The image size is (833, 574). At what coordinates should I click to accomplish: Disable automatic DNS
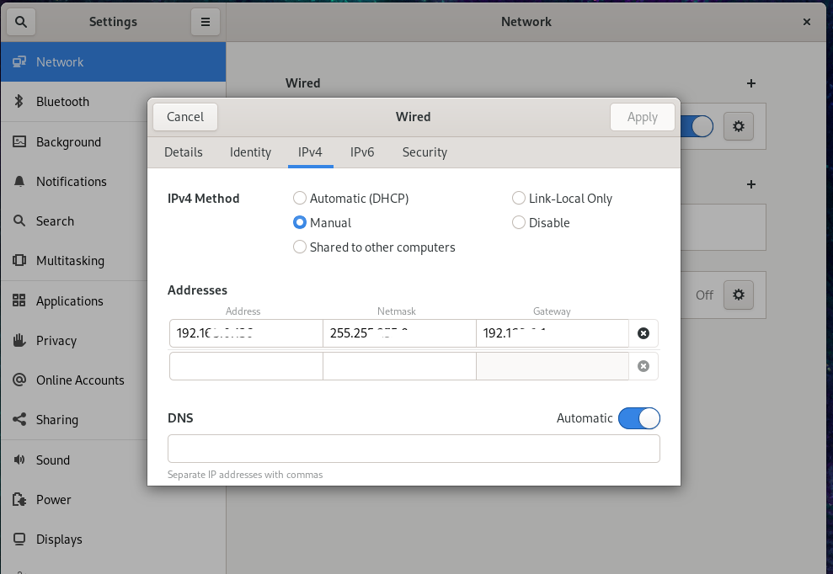coord(639,418)
